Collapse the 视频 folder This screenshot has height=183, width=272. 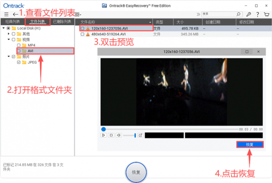[x=8, y=39]
